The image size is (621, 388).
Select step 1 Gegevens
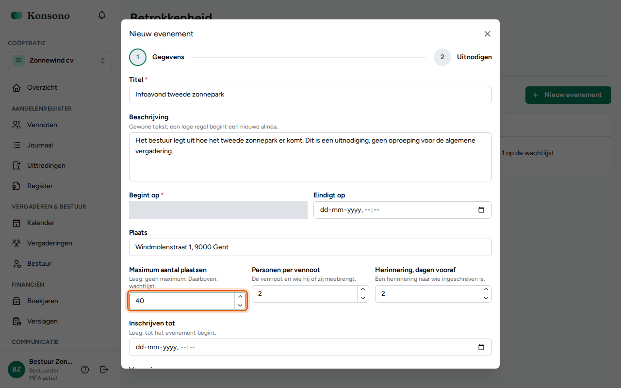click(157, 57)
